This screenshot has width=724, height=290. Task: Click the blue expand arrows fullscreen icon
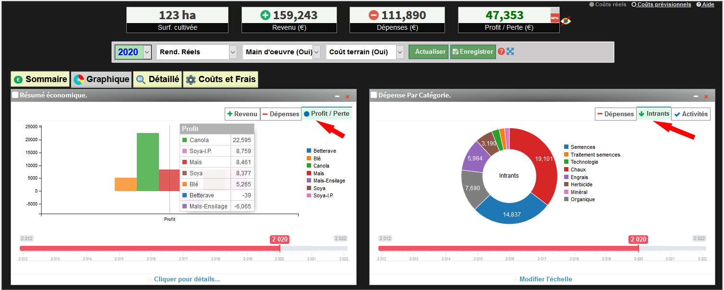pyautogui.click(x=510, y=51)
